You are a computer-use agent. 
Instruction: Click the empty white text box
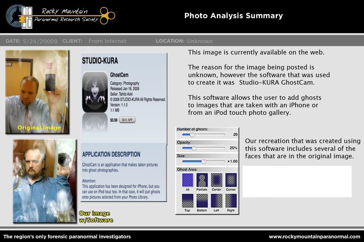(x=297, y=181)
